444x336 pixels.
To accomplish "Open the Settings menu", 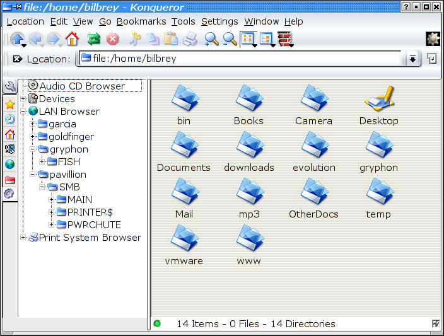I will [219, 21].
